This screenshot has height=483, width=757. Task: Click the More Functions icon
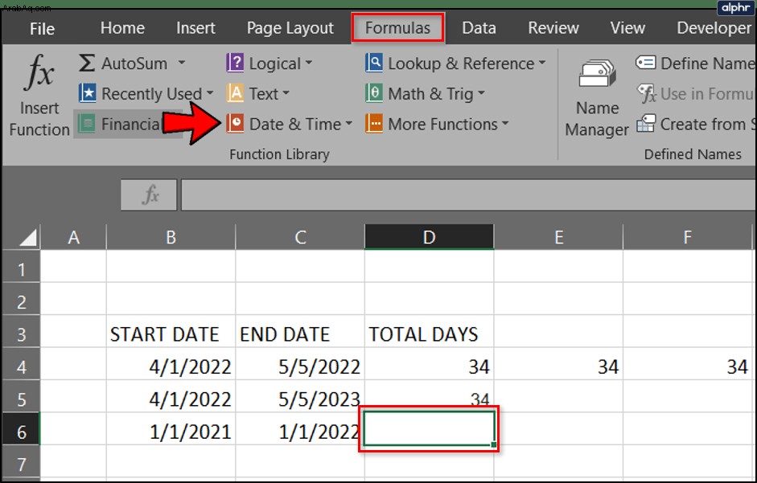coord(374,124)
